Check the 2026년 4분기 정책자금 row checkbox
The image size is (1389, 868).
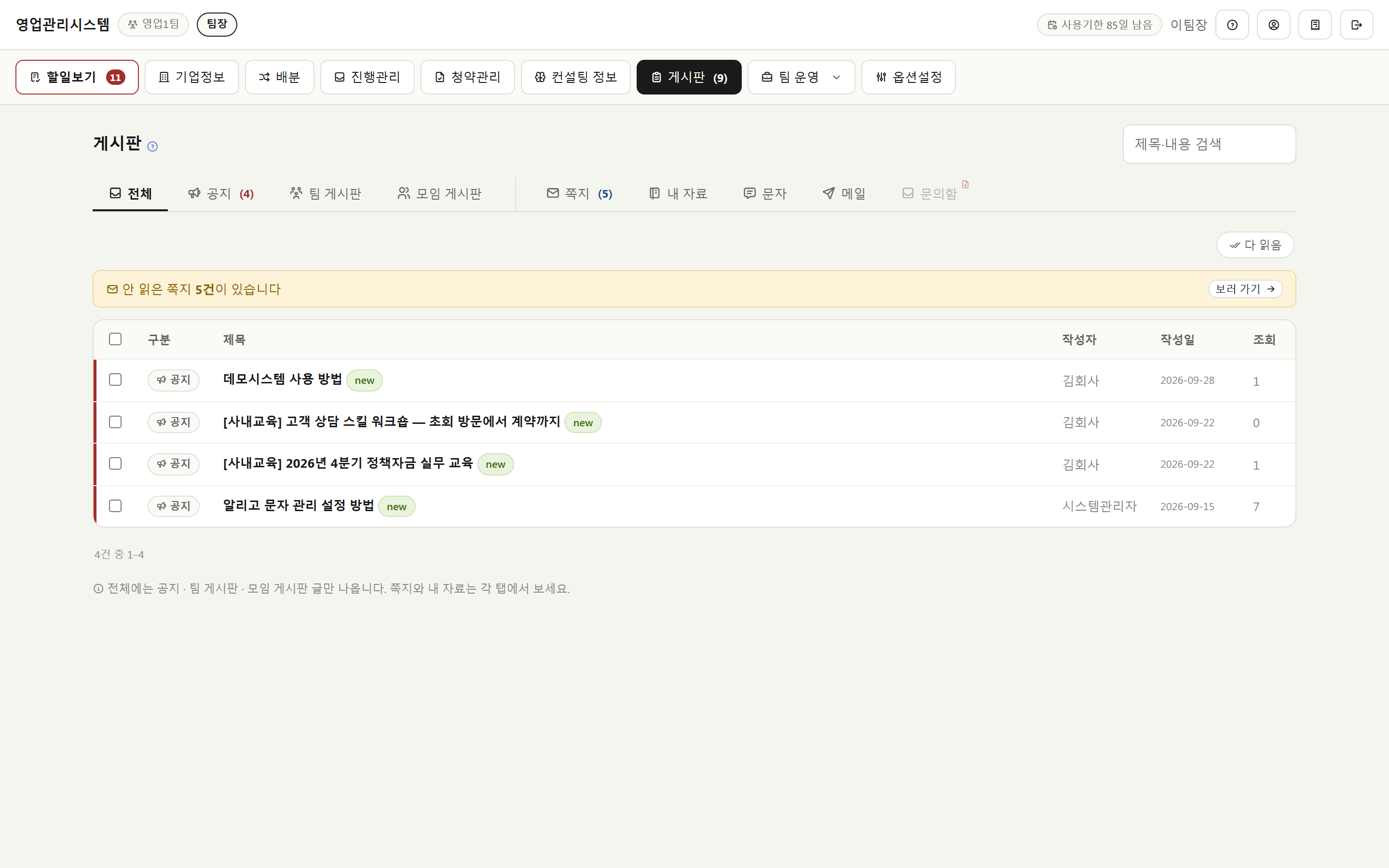tap(115, 464)
